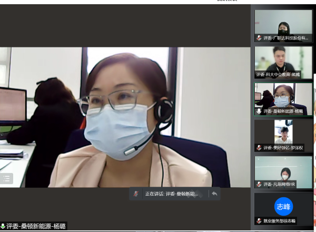The width and height of the screenshot is (316, 232).
Task: Open participant thumbnail 评委-广联达科技股份有...
Action: [283, 26]
